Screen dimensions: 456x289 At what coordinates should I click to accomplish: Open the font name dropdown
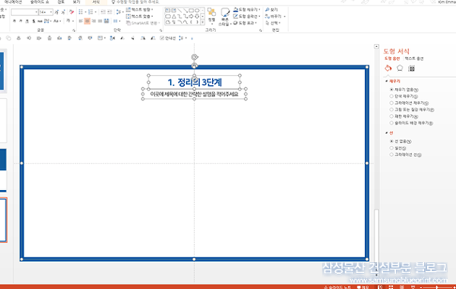[x=36, y=12]
